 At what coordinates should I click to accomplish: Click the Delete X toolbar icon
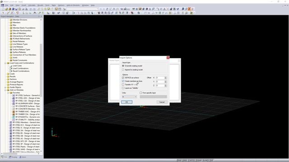[168, 9]
